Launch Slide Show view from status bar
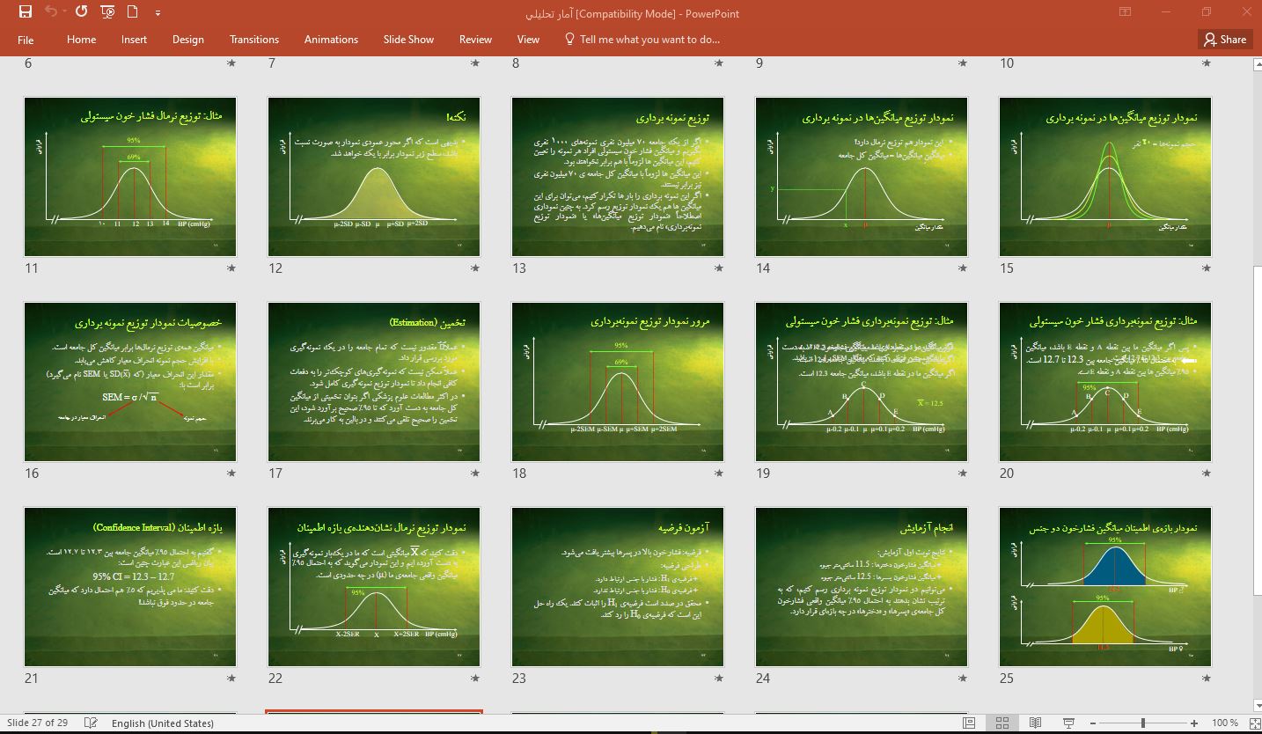The width and height of the screenshot is (1262, 734). pyautogui.click(x=1068, y=723)
